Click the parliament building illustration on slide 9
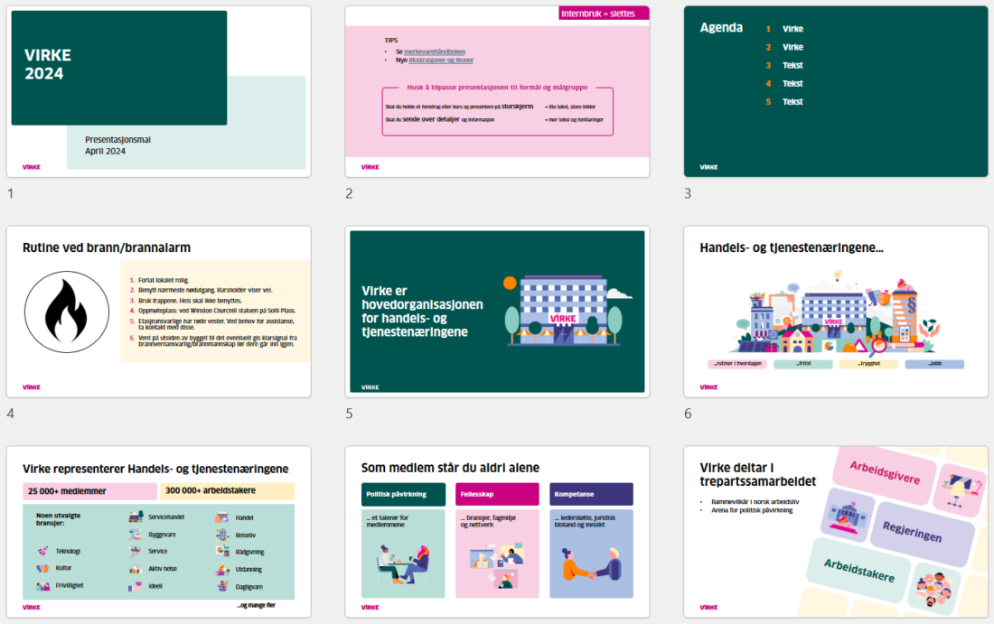The image size is (994, 624). click(848, 515)
